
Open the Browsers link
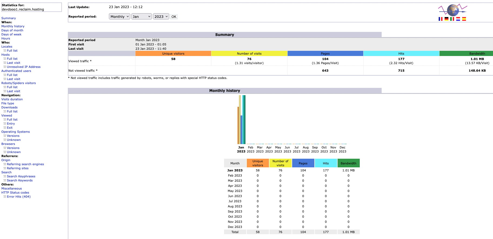click(8, 144)
